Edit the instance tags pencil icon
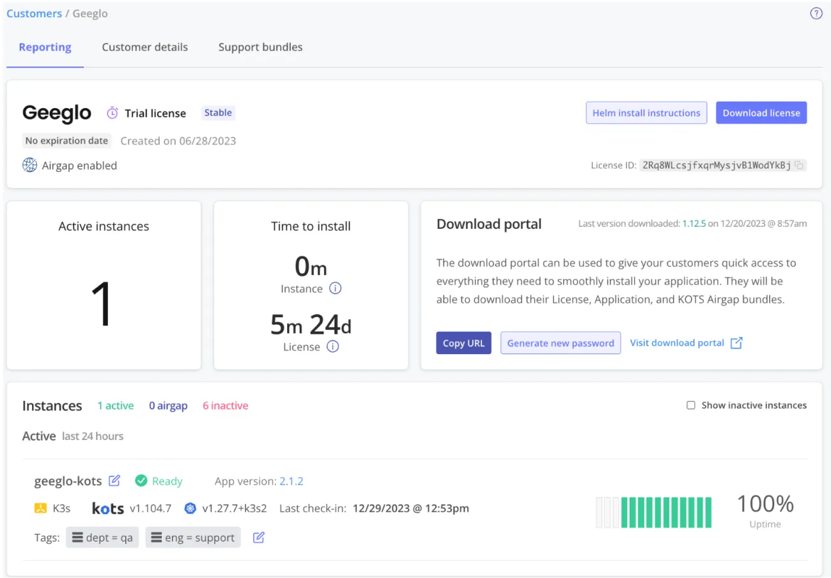Viewport: 831px width, 578px height. tap(259, 538)
